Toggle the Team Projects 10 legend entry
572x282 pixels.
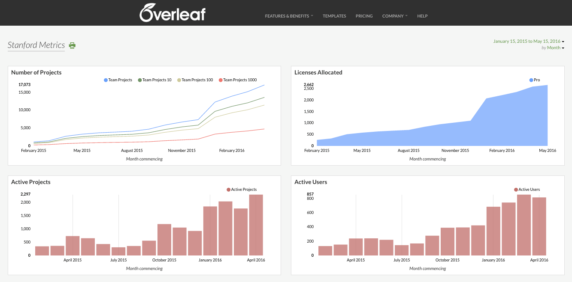154,80
